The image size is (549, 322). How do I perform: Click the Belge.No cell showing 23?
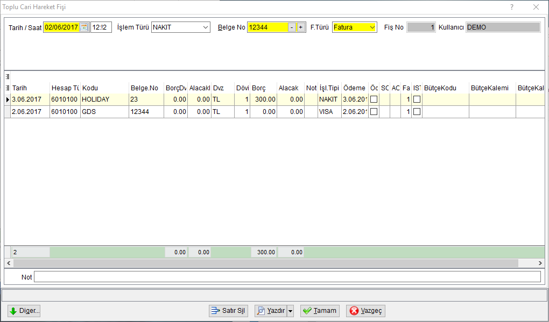pos(146,99)
